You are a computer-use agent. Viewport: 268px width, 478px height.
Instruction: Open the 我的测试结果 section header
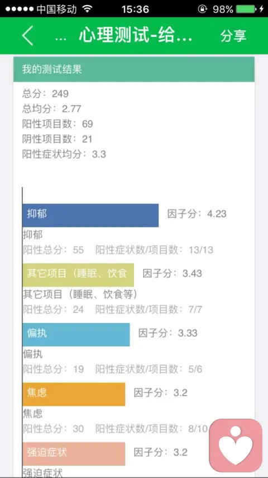(x=134, y=69)
